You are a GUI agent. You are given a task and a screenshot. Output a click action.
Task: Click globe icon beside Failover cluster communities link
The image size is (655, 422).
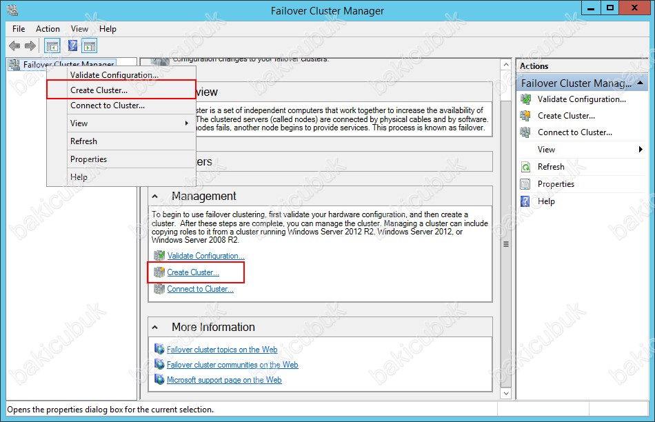point(159,364)
